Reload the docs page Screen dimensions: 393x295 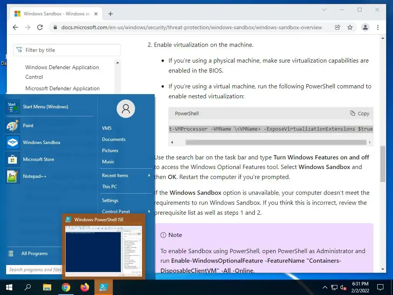(x=40, y=27)
